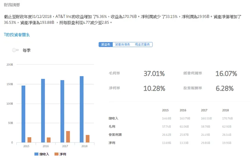Click the 淨利 legend text
Screen dimensions: 252x160
[x=63, y=154]
